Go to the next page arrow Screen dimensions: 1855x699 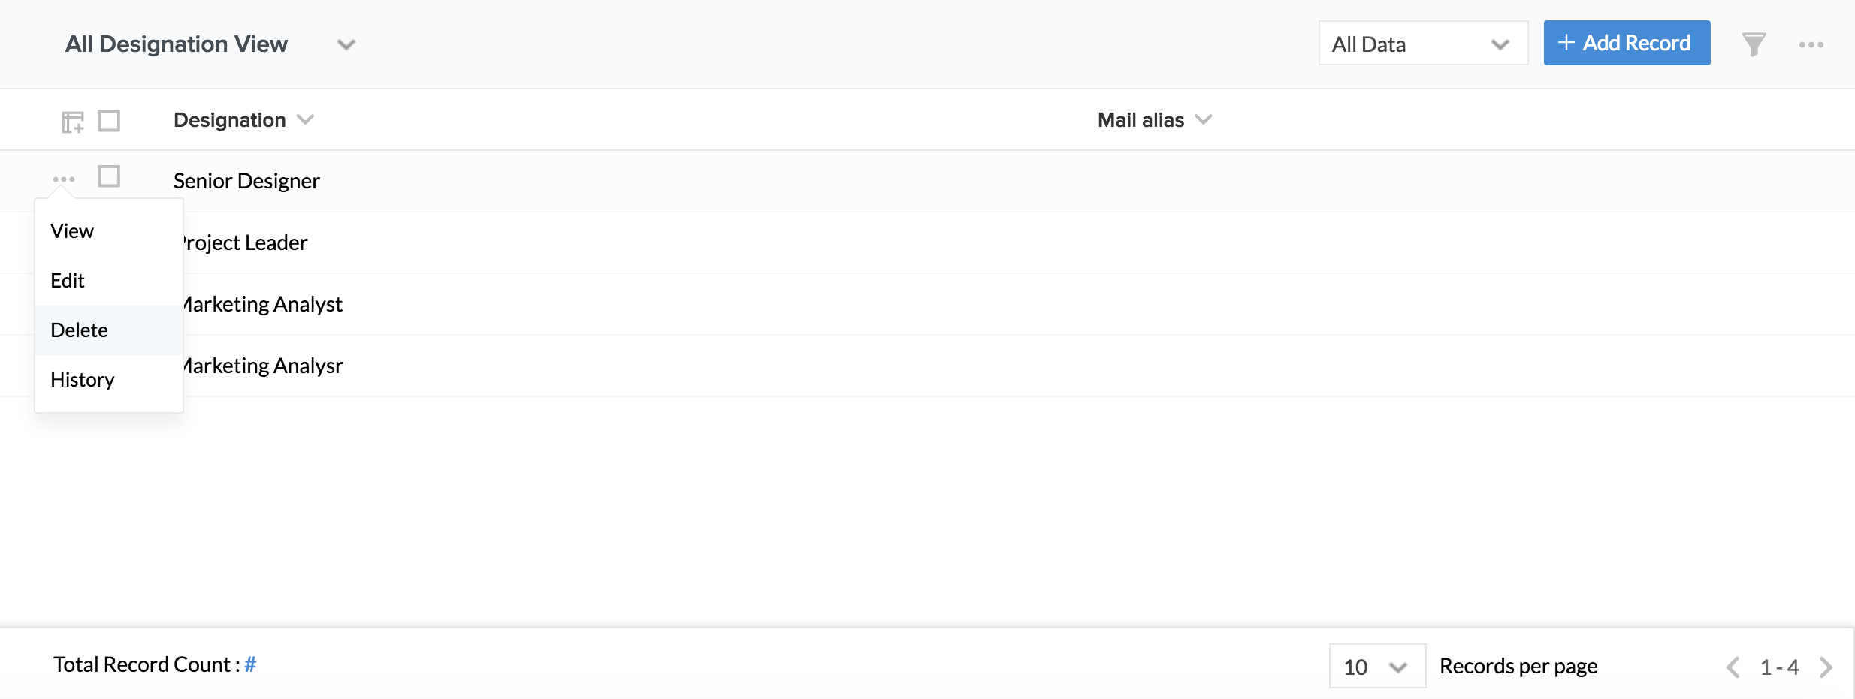coord(1826,667)
